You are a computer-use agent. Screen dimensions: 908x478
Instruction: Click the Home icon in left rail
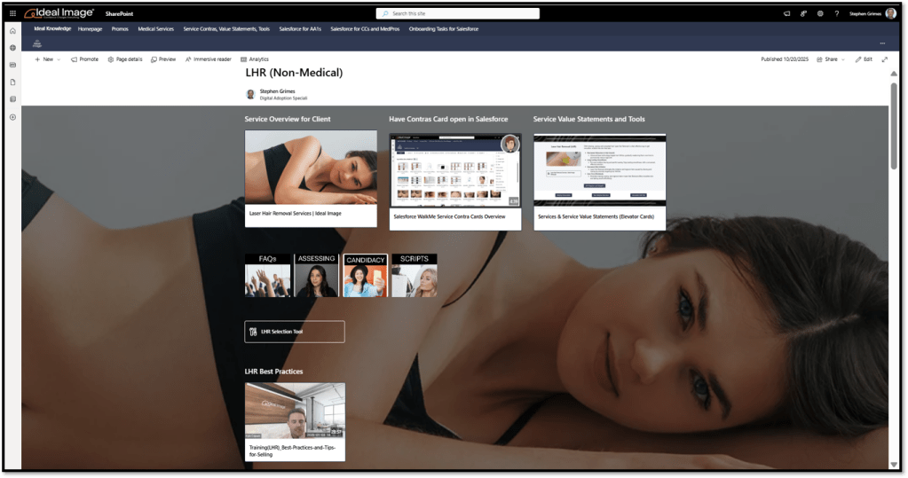(x=12, y=31)
